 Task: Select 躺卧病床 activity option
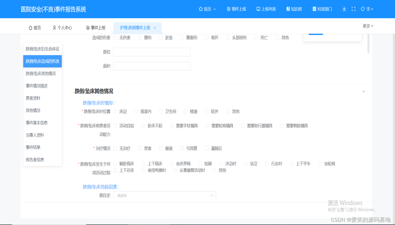pyautogui.click(x=115, y=164)
